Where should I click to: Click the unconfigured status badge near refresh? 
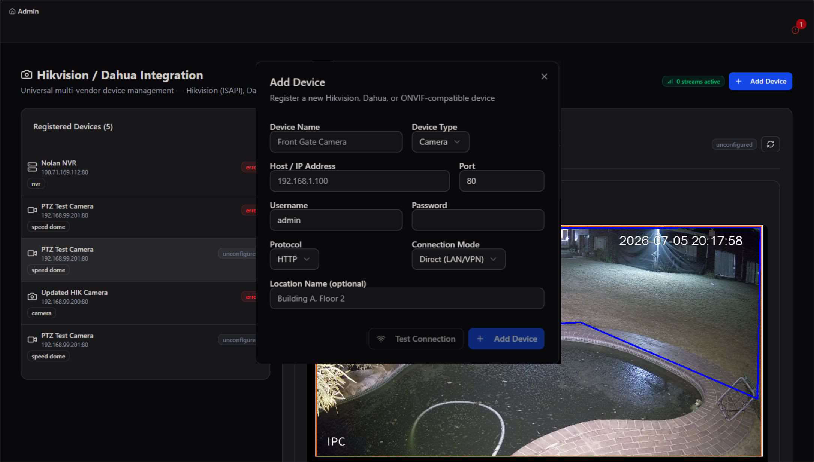tap(734, 144)
